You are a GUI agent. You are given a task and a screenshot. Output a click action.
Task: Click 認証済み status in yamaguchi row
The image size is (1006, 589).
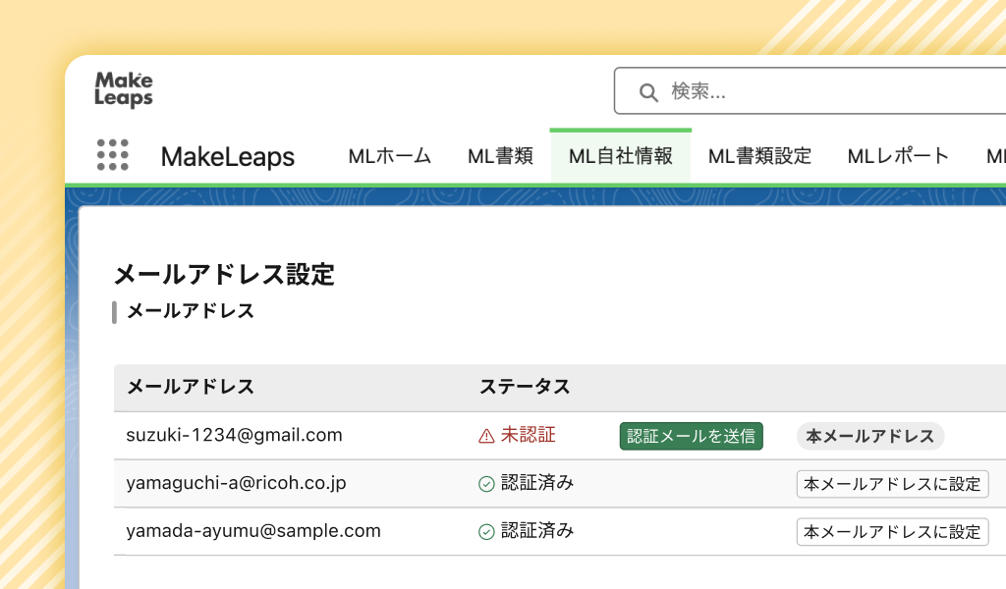pos(537,483)
